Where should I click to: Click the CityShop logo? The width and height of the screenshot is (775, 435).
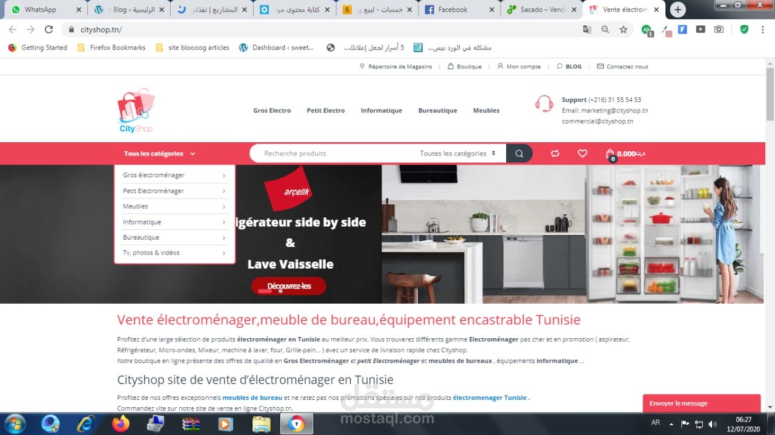click(x=136, y=110)
